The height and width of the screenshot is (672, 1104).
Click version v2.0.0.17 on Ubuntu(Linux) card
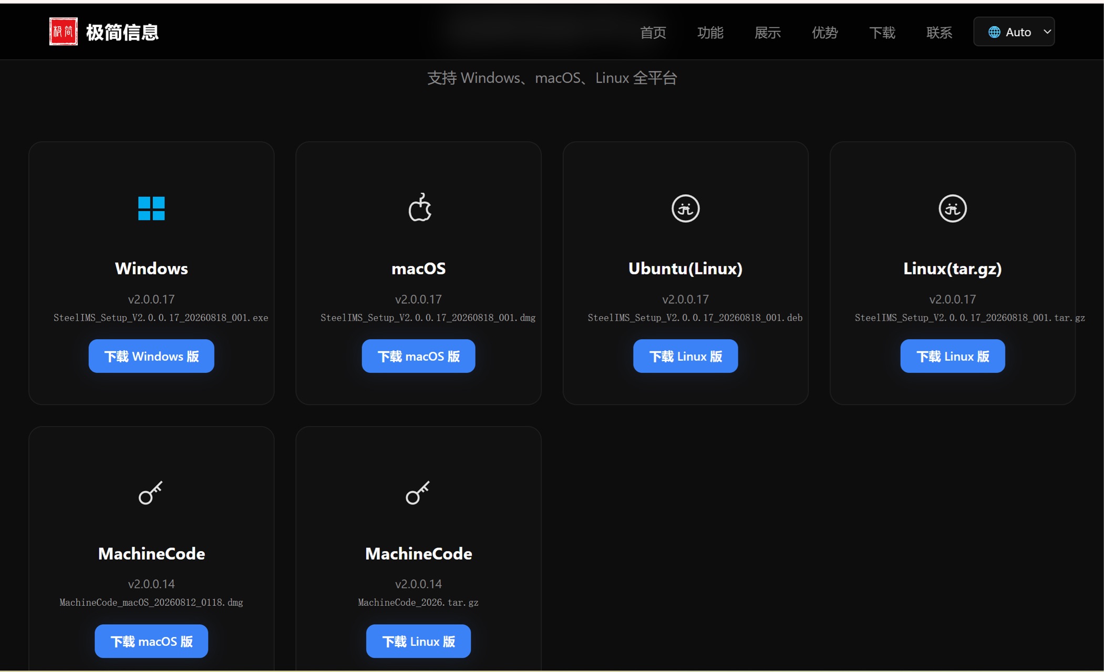685,299
